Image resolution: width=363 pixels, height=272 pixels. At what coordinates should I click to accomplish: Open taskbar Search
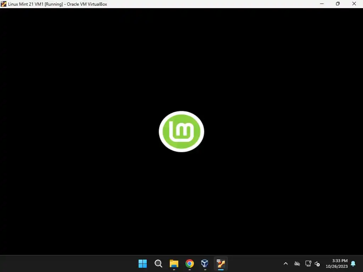coord(158,263)
